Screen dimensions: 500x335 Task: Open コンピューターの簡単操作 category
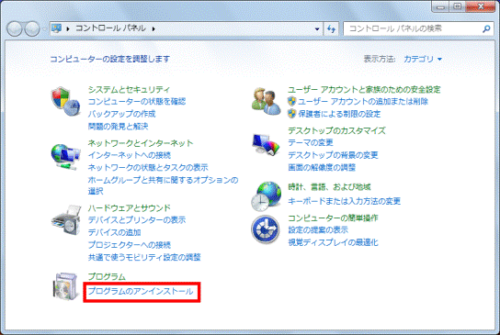pyautogui.click(x=333, y=218)
